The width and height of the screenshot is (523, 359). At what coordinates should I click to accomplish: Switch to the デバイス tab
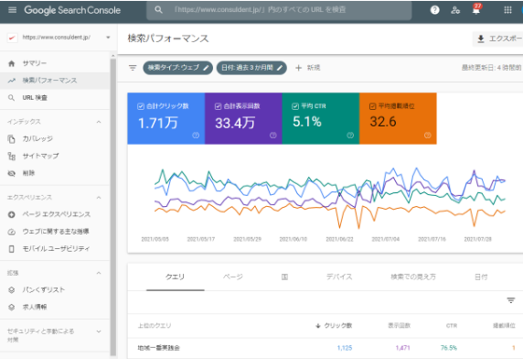coord(339,277)
